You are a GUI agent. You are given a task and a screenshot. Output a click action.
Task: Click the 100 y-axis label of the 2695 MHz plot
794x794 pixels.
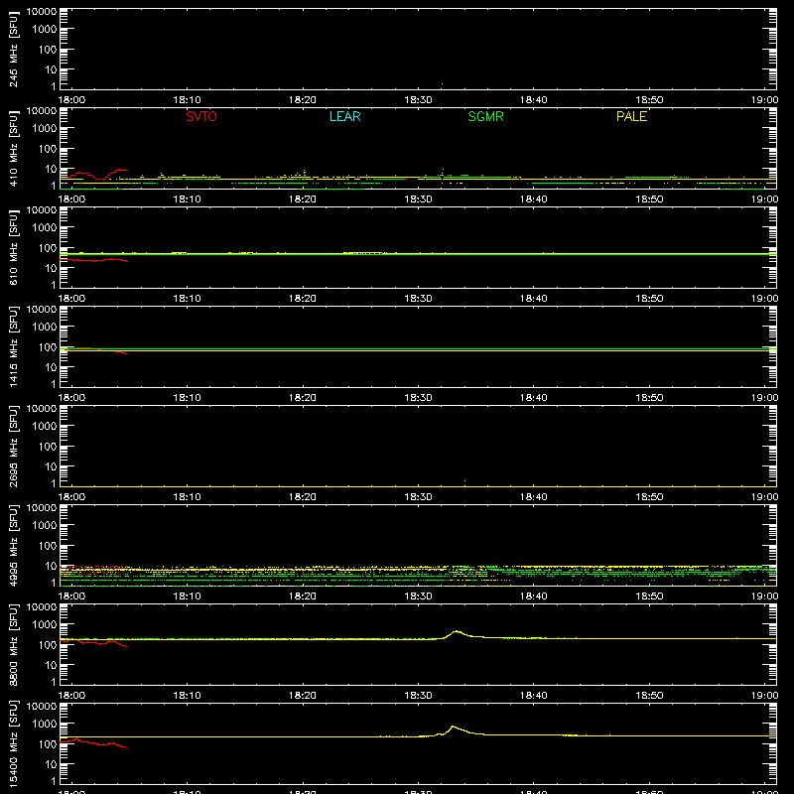pos(48,447)
